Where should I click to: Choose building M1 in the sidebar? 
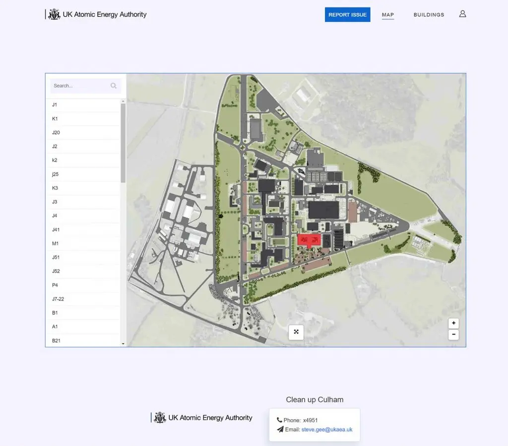point(56,243)
